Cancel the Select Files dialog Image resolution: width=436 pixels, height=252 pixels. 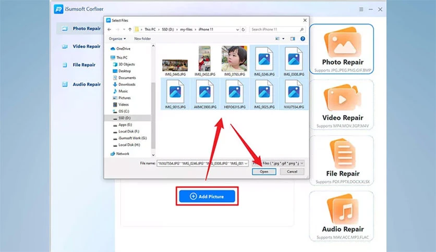(x=292, y=171)
